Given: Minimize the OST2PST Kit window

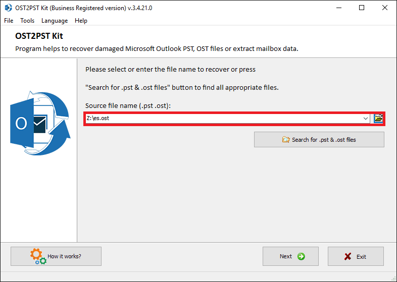Looking at the screenshot, I should [339, 8].
